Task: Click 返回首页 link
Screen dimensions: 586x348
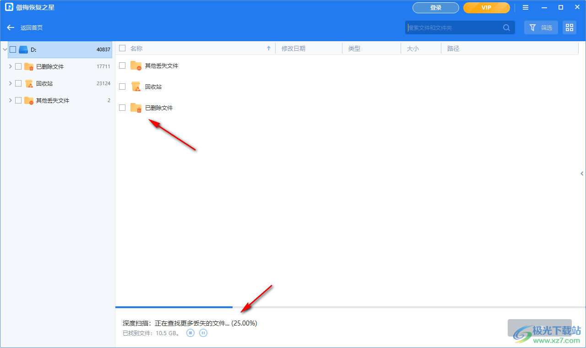Action: [x=32, y=27]
